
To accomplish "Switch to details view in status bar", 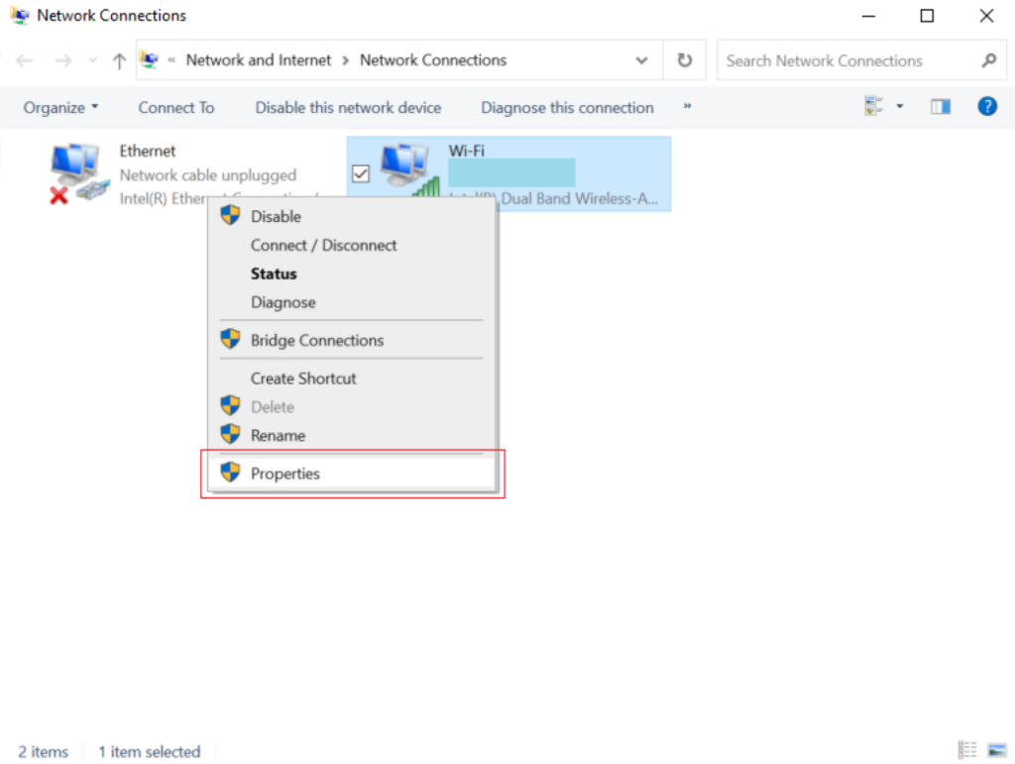I will click(967, 750).
